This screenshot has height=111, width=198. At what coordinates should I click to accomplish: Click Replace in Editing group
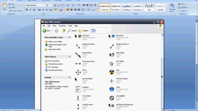point(183,7)
